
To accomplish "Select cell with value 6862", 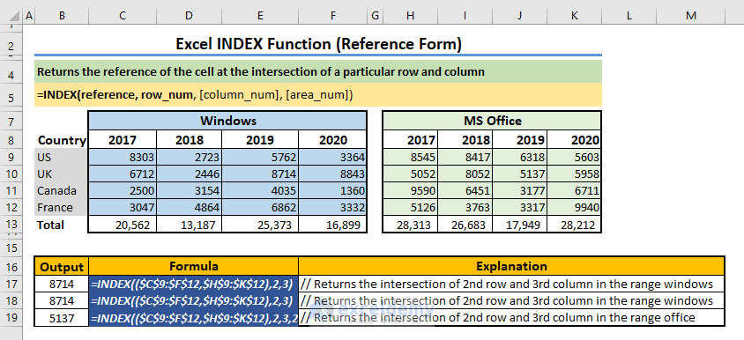I will (260, 208).
